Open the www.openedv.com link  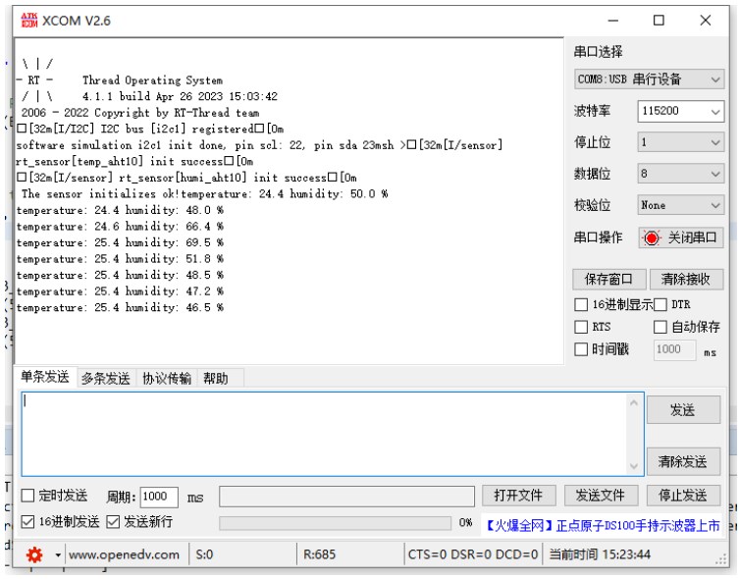[x=124, y=555]
